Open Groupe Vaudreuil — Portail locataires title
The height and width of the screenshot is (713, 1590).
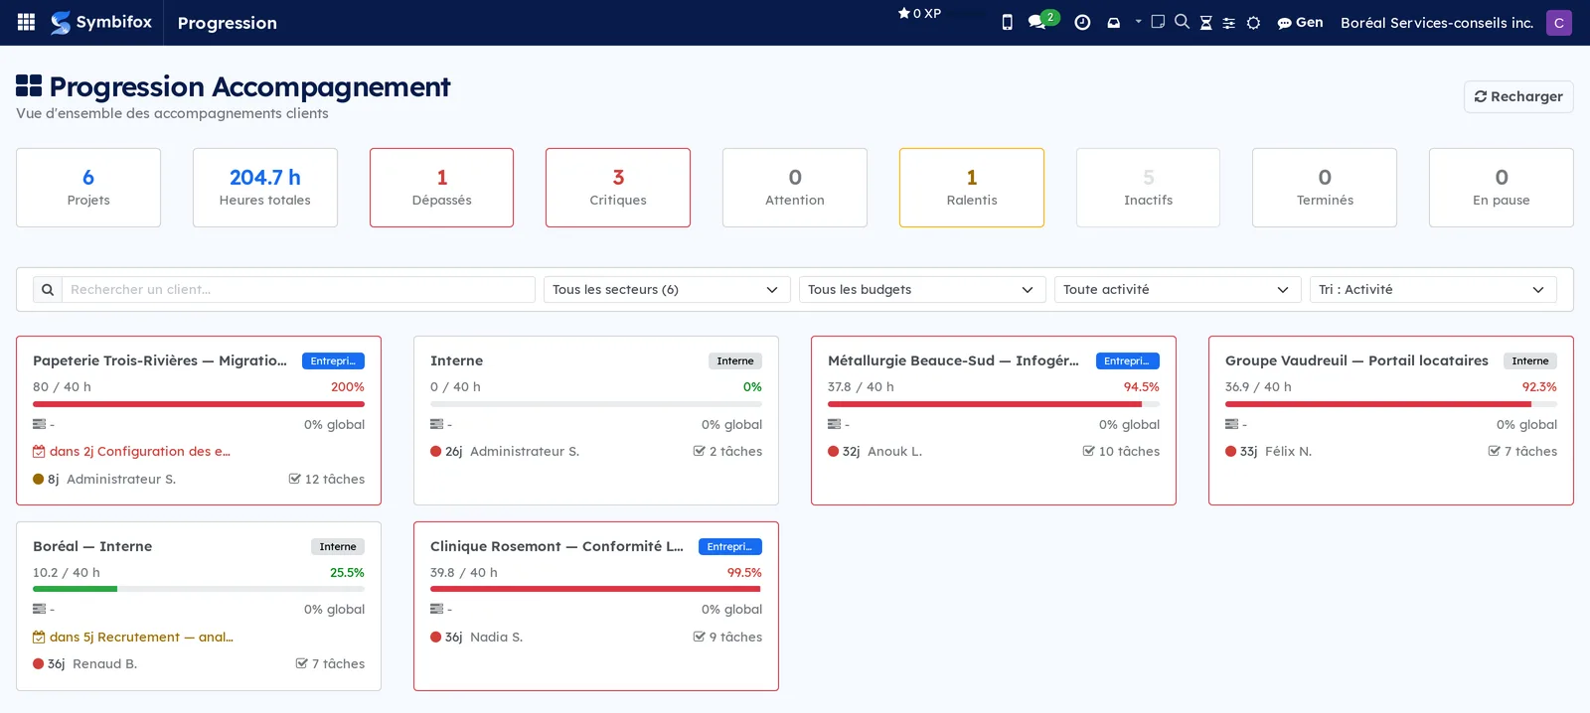coord(1356,360)
